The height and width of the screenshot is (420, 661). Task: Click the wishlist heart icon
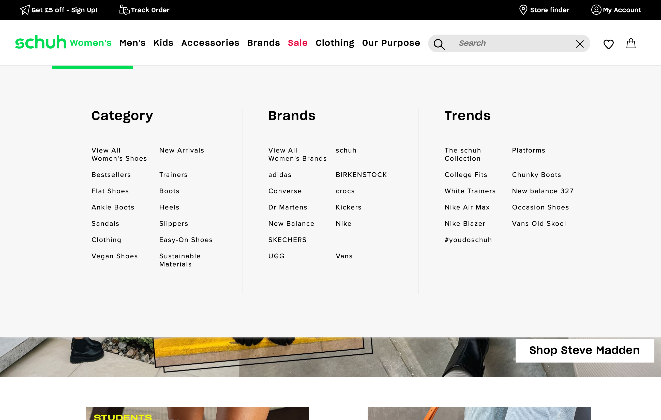tap(608, 44)
